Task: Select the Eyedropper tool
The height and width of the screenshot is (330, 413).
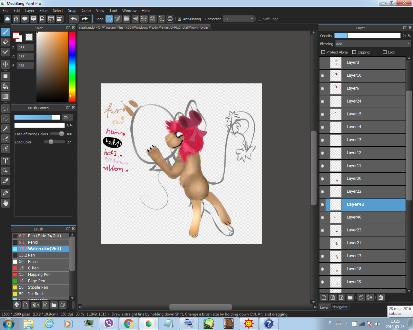Action: (x=5, y=193)
